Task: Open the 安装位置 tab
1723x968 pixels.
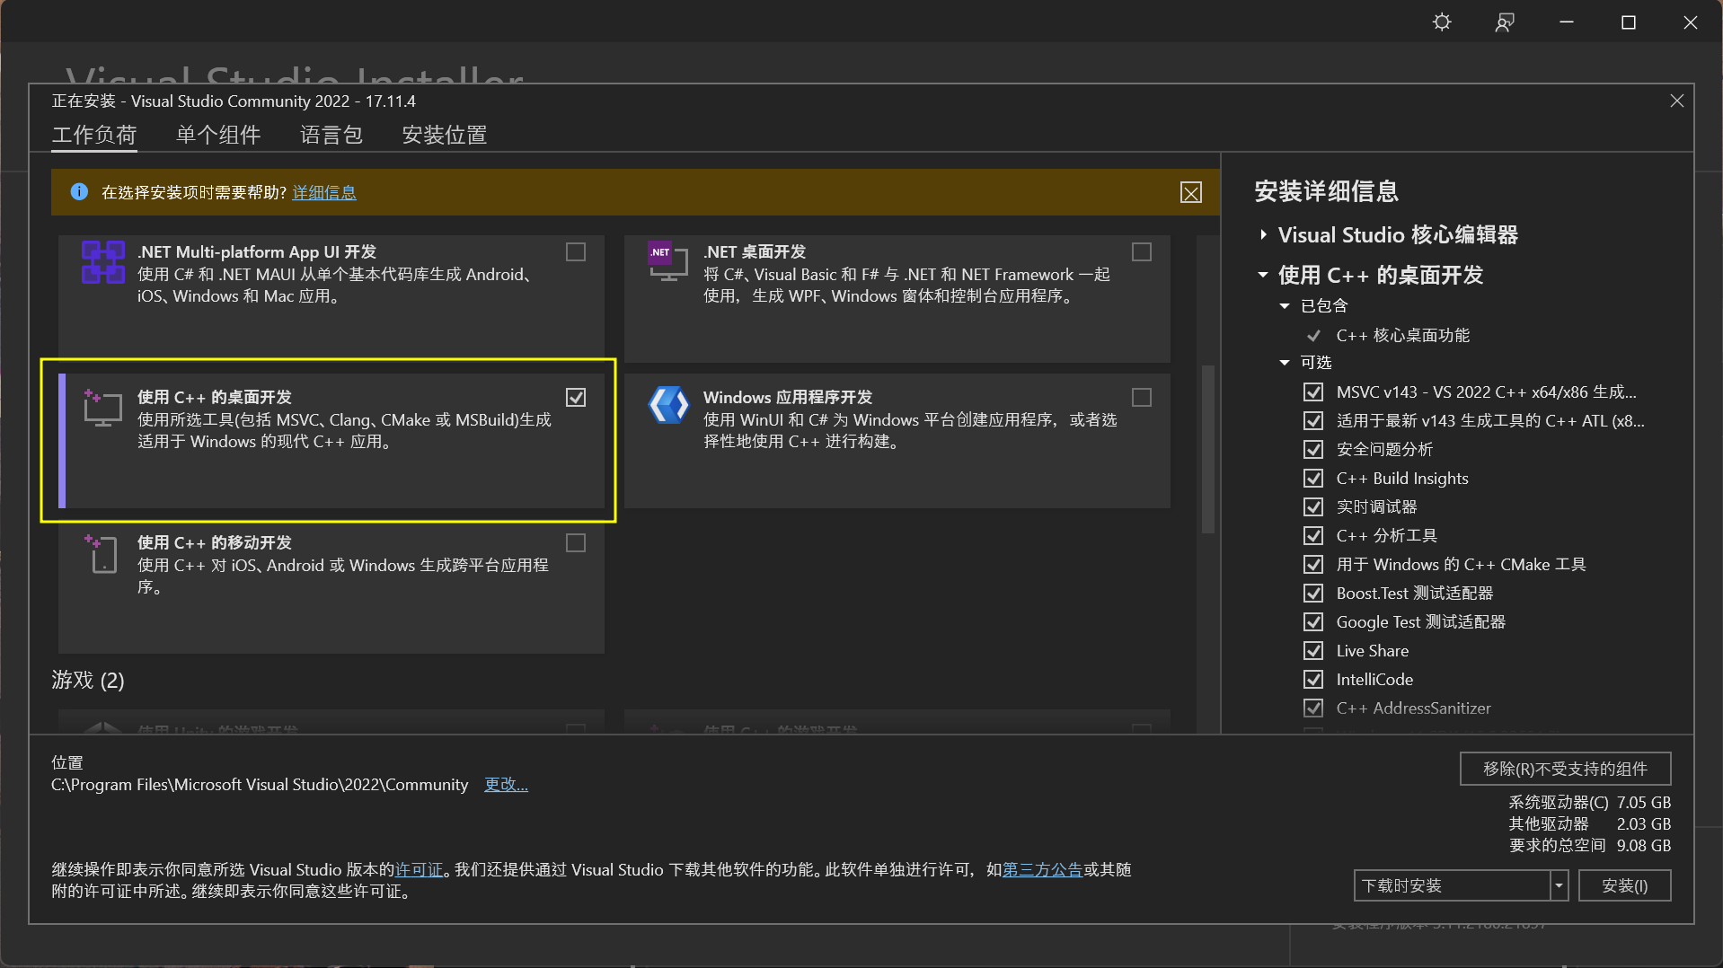Action: click(444, 136)
